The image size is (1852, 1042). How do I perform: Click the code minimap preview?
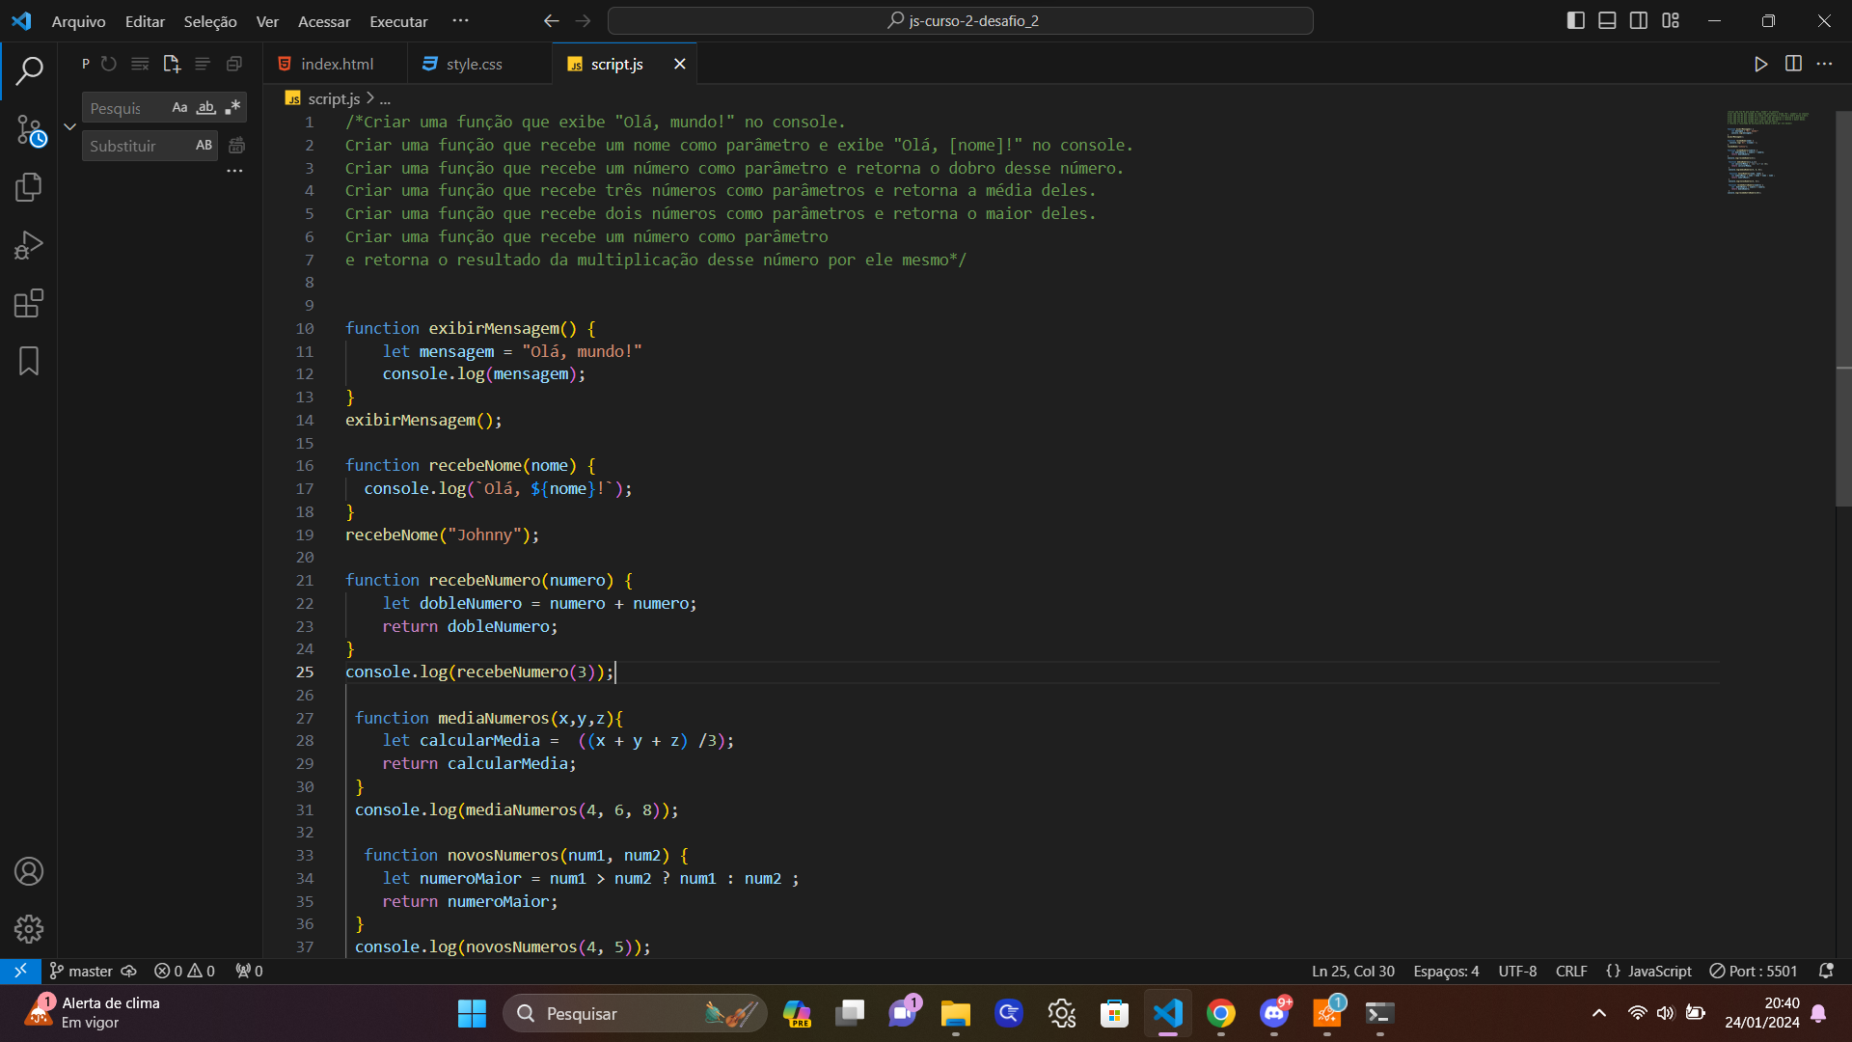tap(1767, 152)
